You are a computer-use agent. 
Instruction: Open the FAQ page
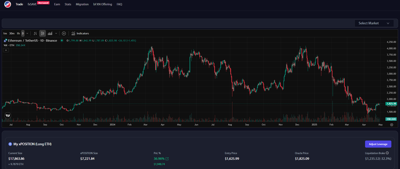[x=120, y=4]
